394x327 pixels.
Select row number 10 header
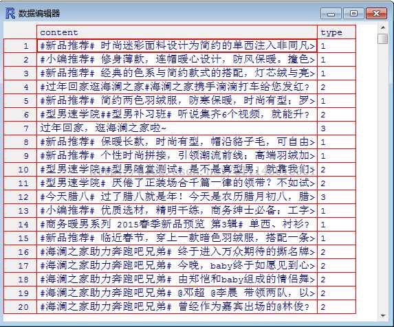[21, 170]
